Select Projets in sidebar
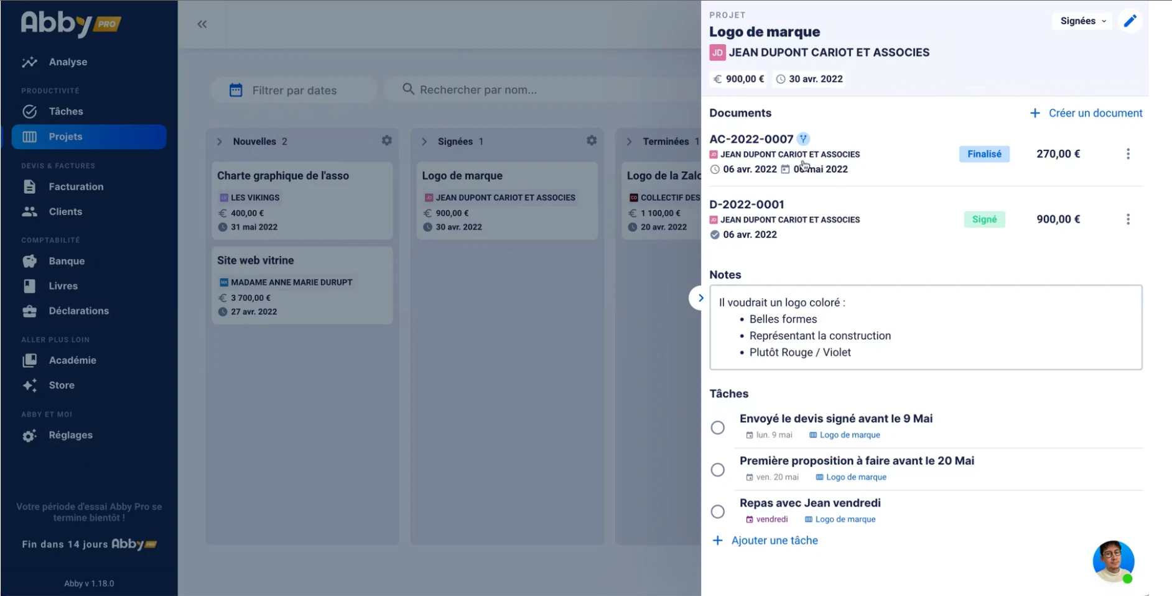 [89, 137]
